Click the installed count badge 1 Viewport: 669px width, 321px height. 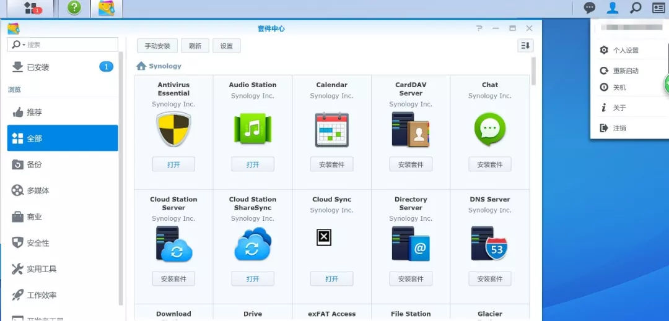coord(107,67)
